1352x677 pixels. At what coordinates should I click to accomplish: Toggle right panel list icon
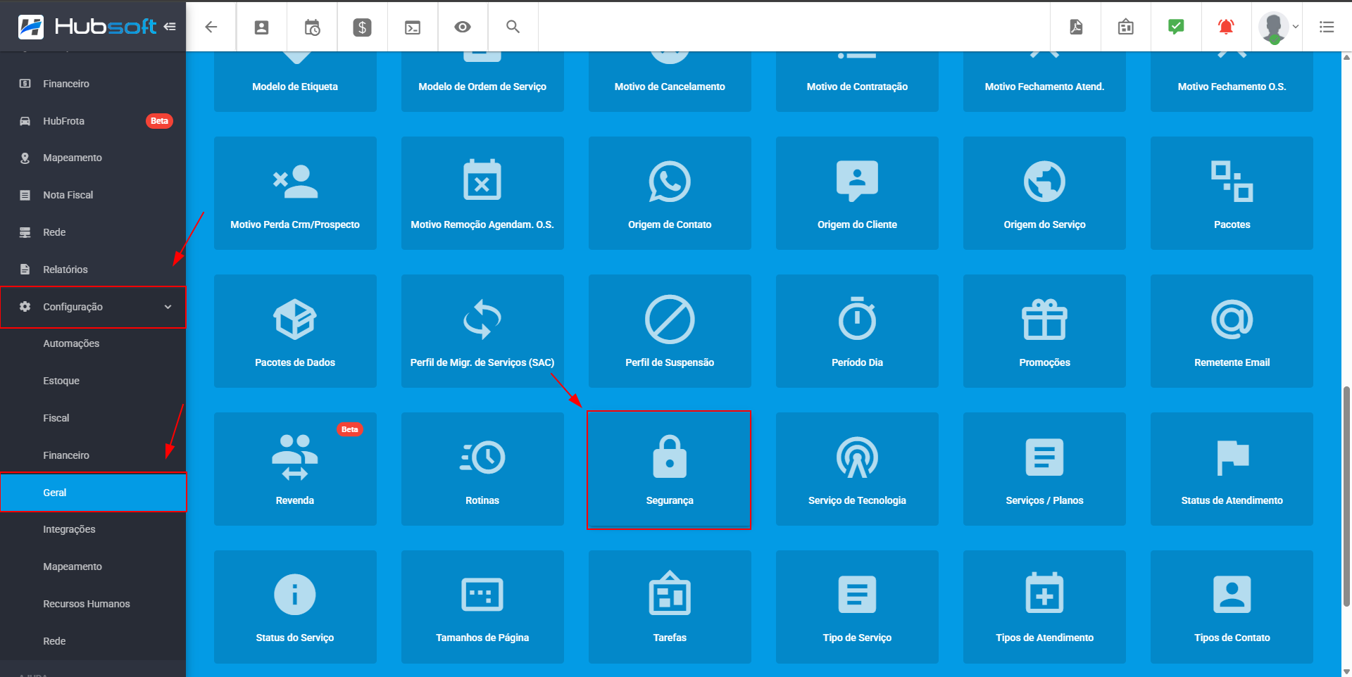1327,27
